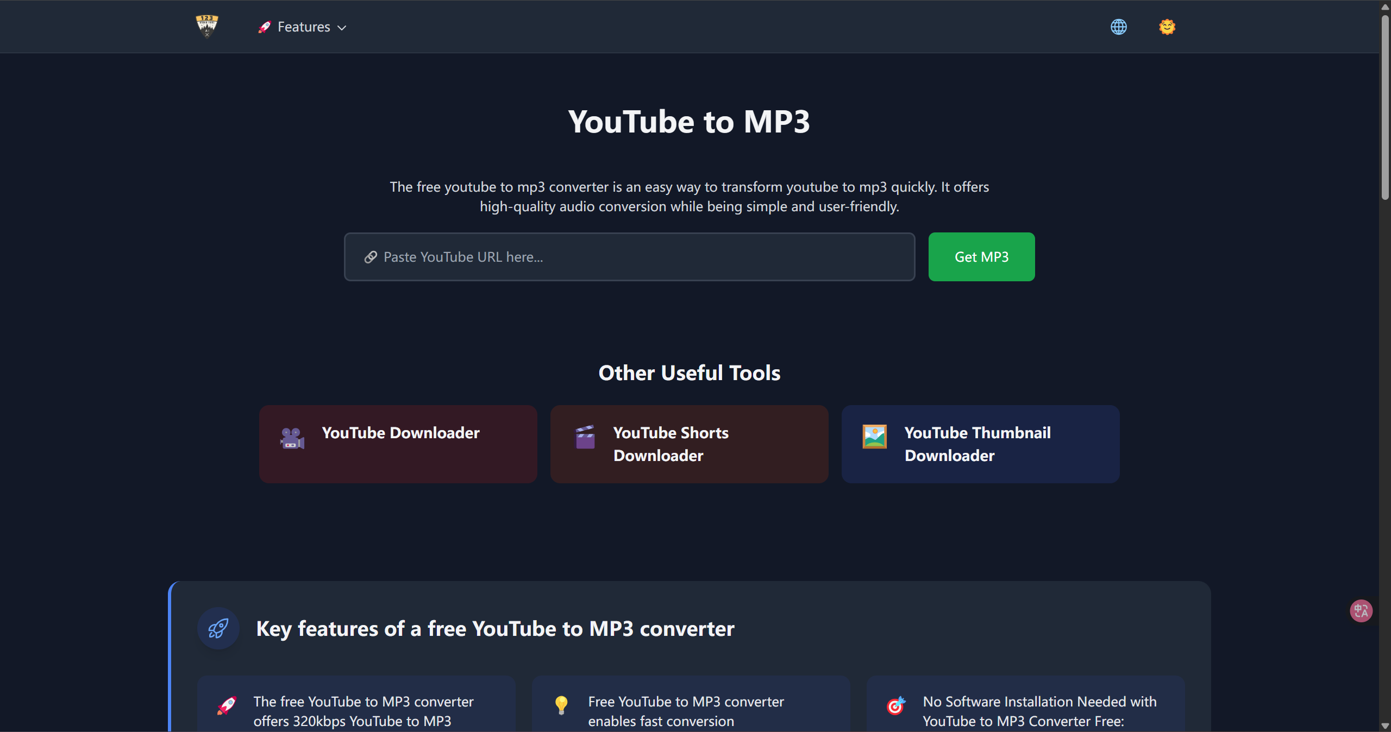
Task: Click the rocket icon beside Features
Action: tap(265, 27)
